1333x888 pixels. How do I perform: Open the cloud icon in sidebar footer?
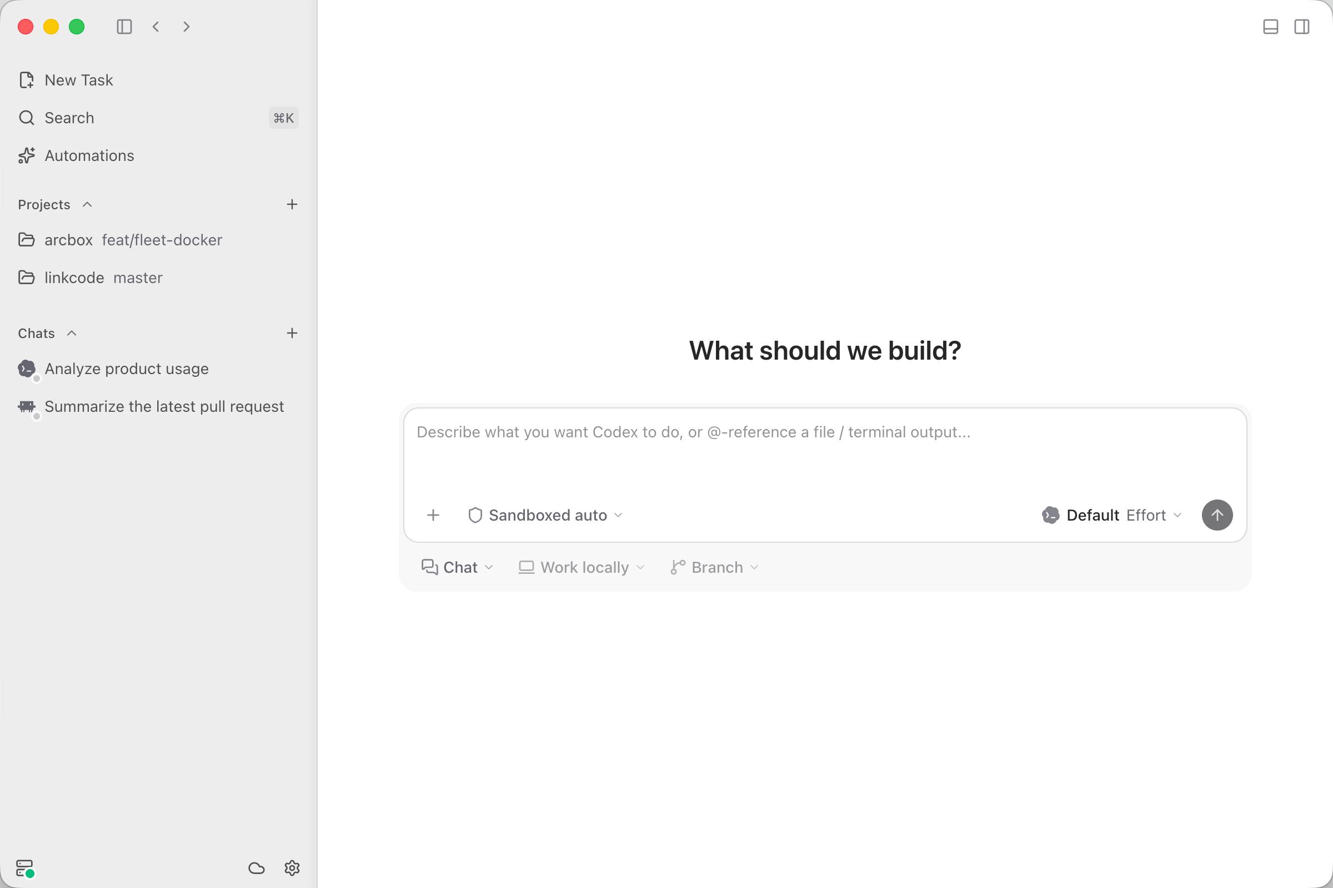click(x=257, y=868)
